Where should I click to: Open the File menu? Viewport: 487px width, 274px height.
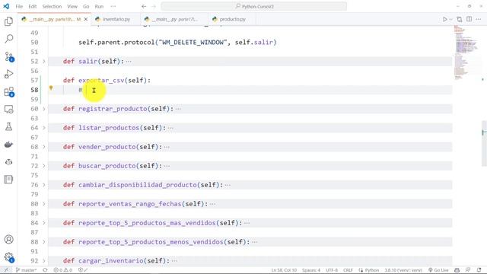19,6
